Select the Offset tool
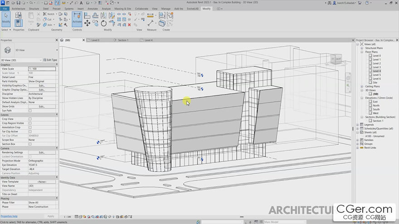 tap(95, 15)
